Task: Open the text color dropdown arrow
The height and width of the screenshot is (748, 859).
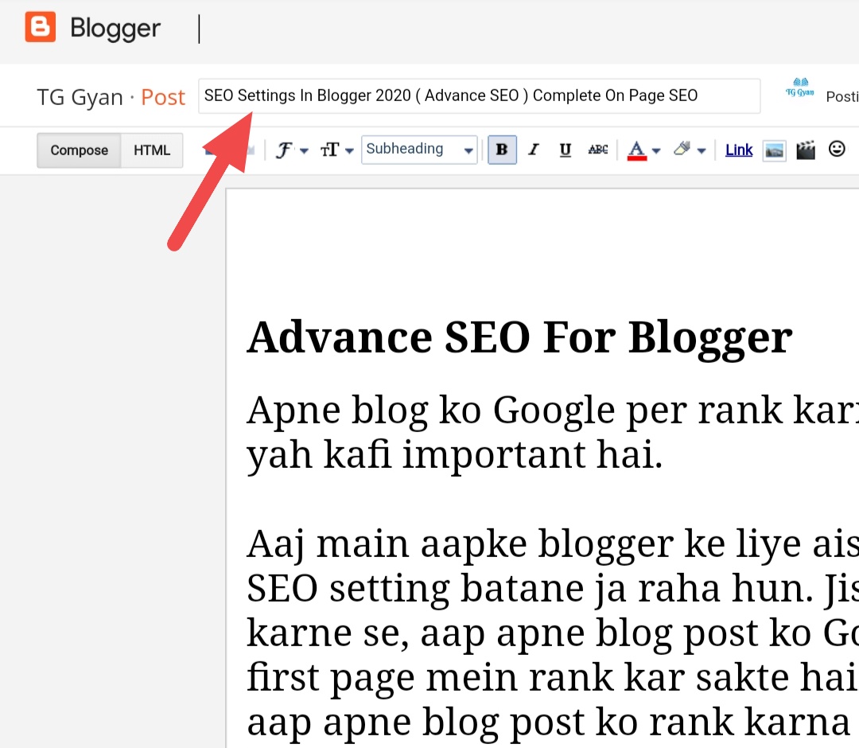Action: pos(656,150)
